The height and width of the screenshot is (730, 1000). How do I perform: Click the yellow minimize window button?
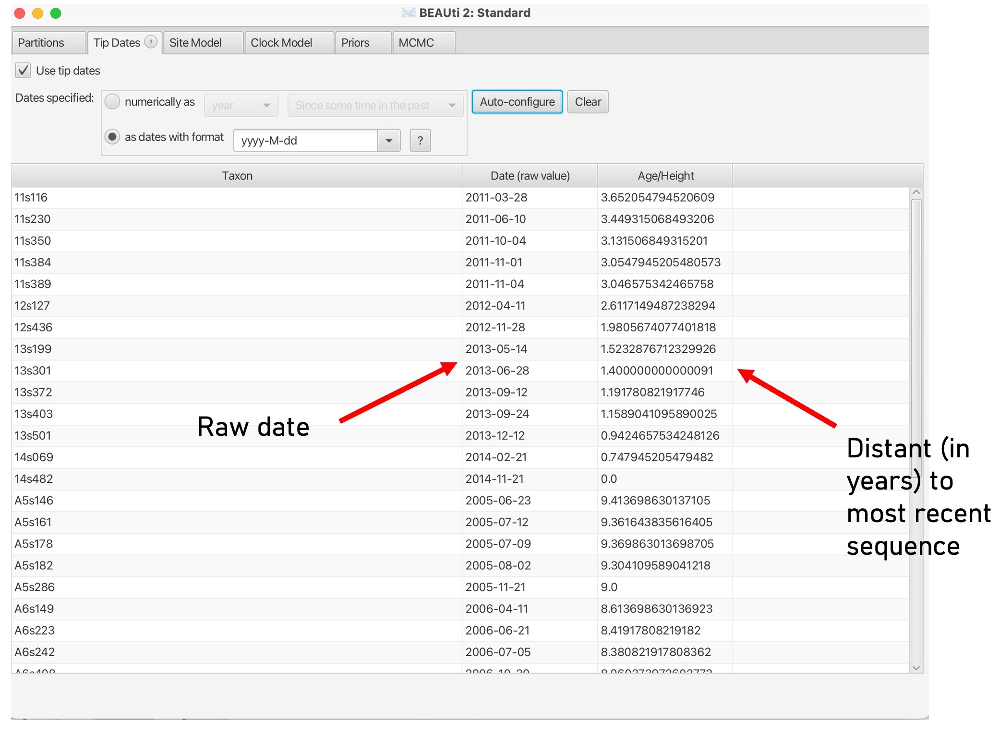(x=37, y=13)
